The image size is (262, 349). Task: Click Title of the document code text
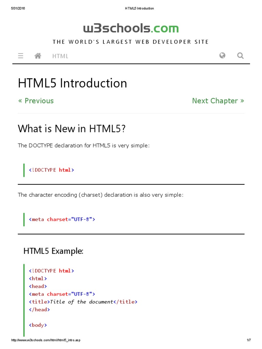tap(81, 302)
